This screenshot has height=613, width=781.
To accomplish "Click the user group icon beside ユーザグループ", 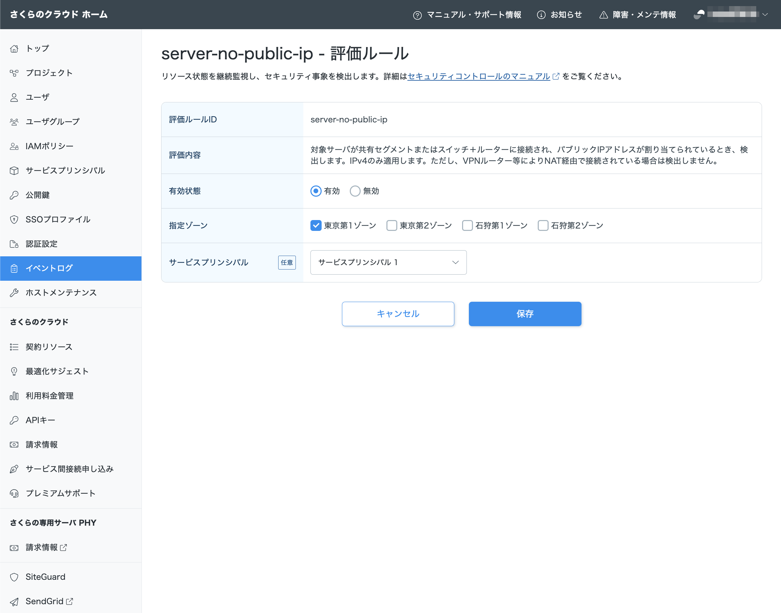I will [x=14, y=122].
